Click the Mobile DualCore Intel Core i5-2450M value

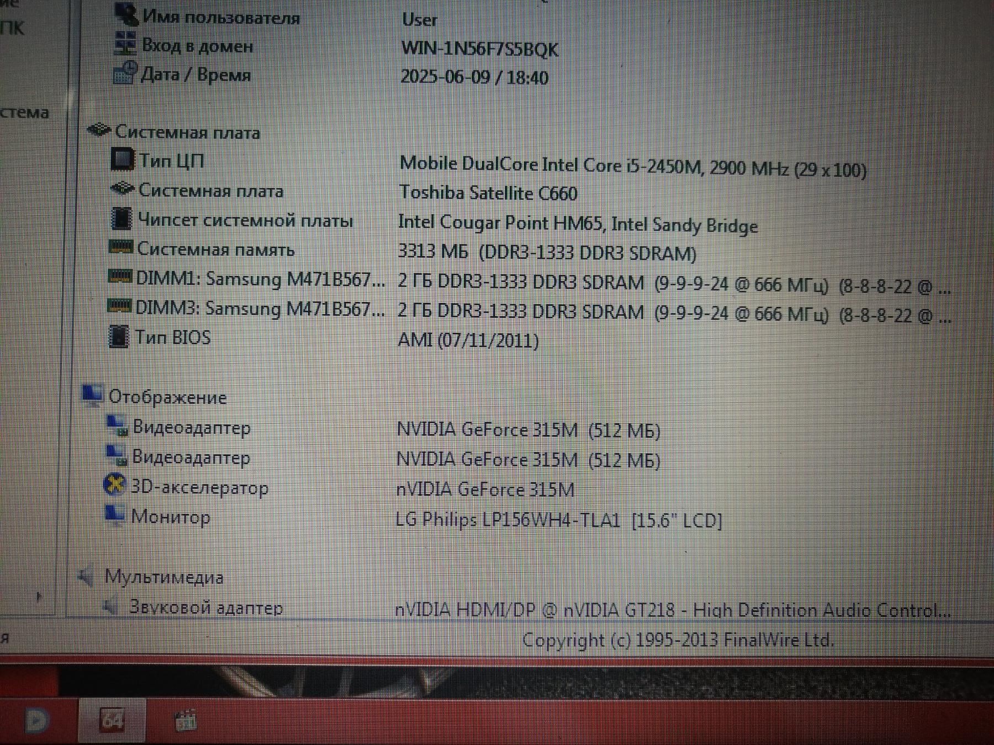coord(633,167)
